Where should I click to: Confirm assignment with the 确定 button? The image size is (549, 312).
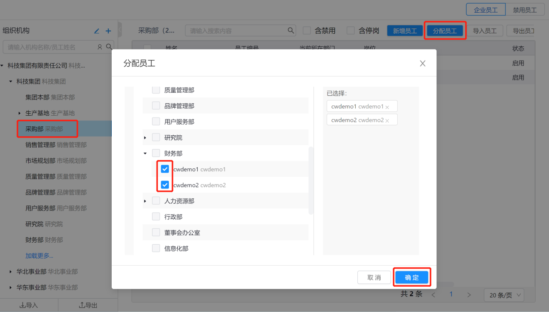[412, 278]
